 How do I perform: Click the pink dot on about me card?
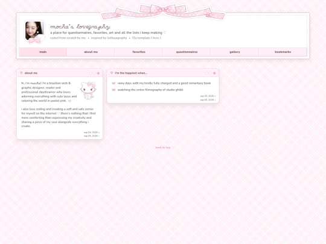click(x=98, y=74)
